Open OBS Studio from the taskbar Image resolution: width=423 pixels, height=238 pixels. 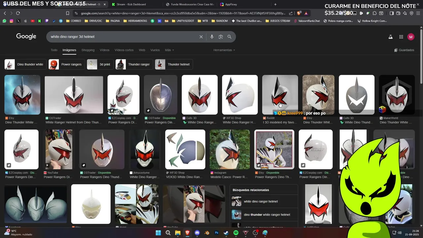click(x=255, y=233)
